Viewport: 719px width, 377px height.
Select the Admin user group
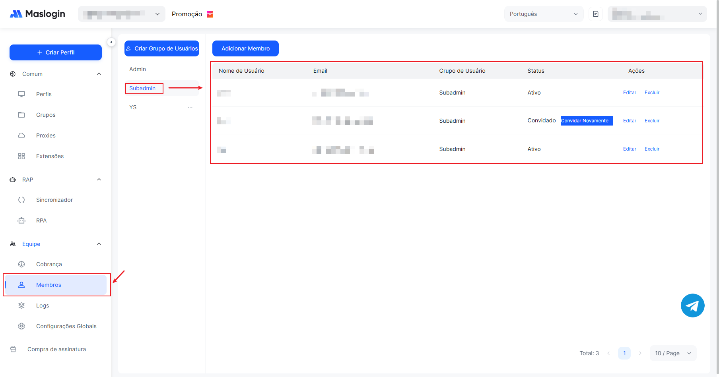138,69
